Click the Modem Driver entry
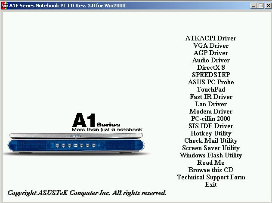Viewport: 272px width, 203px height. pos(211,111)
